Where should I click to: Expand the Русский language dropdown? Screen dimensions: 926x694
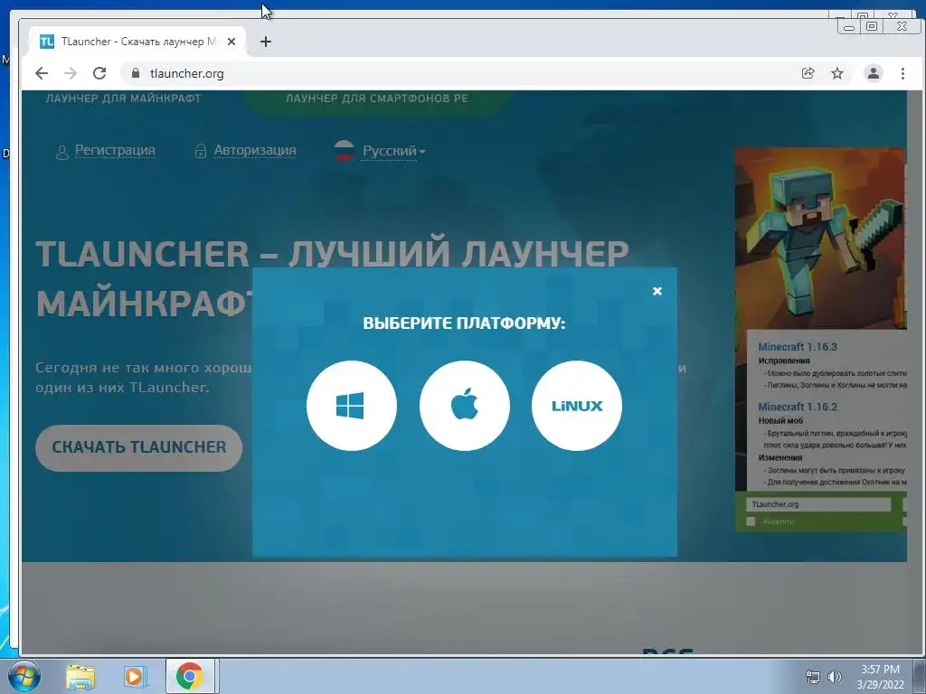393,151
